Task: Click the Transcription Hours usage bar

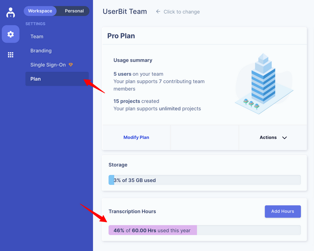Action: tap(204, 230)
